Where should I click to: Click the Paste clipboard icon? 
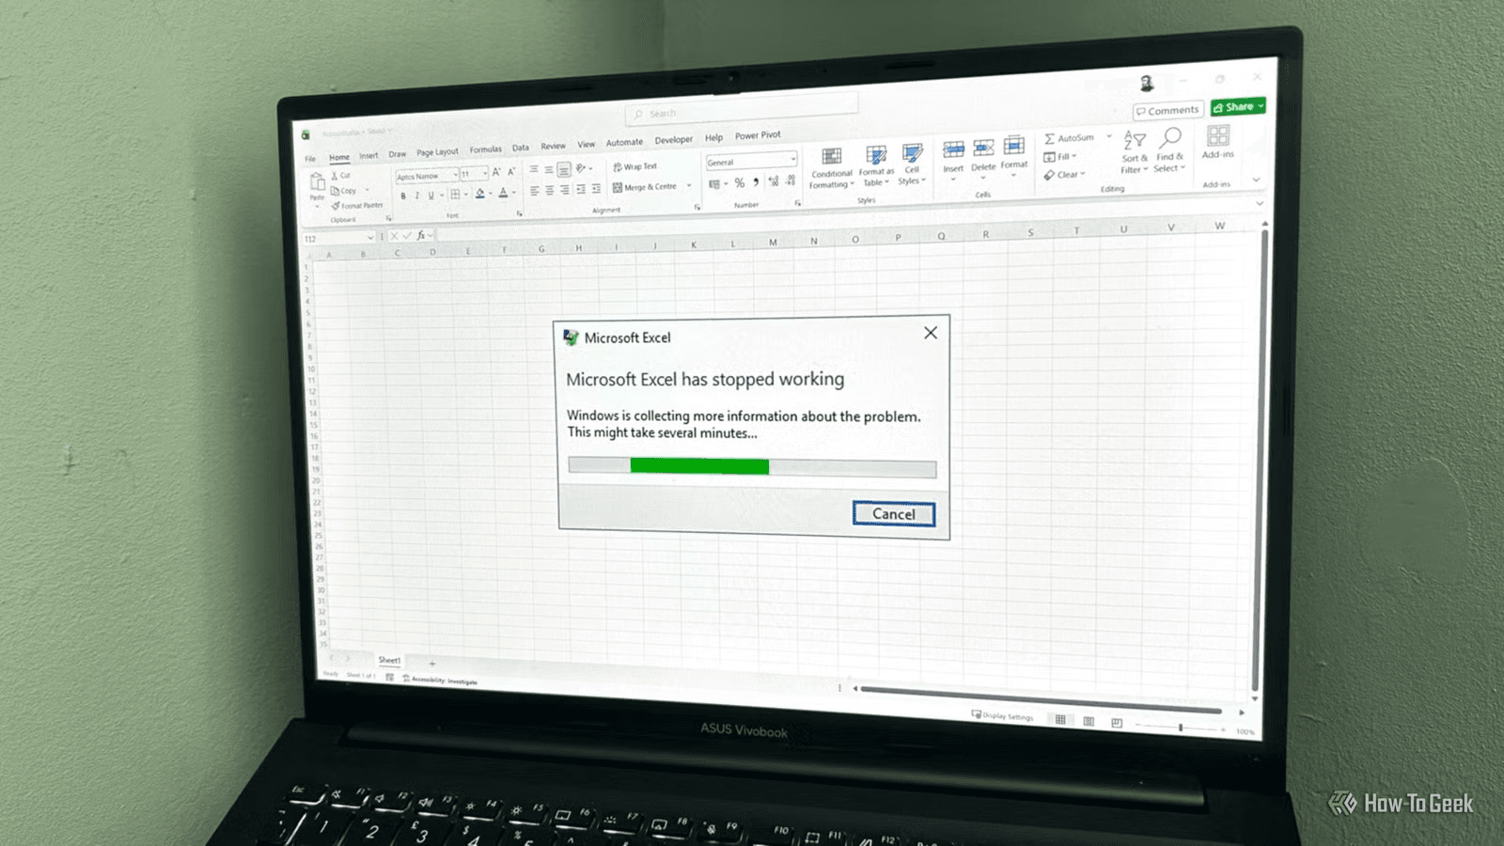point(318,182)
